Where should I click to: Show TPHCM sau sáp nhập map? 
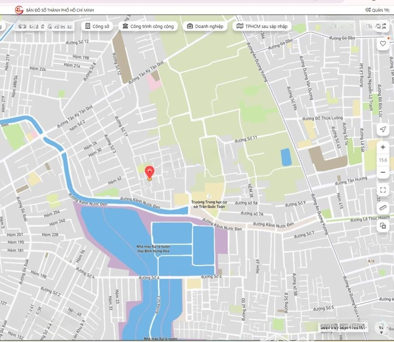pos(262,27)
